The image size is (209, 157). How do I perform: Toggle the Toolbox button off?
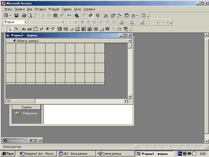tap(90, 15)
